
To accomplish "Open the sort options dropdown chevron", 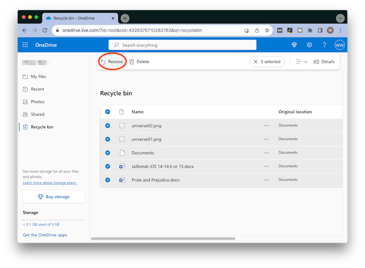I will 306,62.
